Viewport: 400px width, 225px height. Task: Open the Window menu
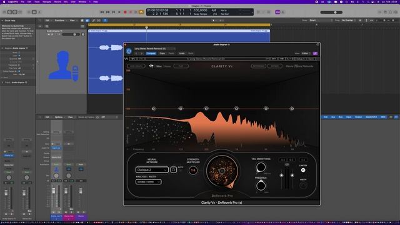(x=82, y=1)
